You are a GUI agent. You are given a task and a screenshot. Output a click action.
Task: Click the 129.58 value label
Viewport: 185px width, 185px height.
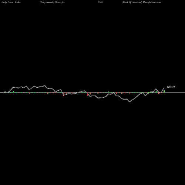(171, 87)
